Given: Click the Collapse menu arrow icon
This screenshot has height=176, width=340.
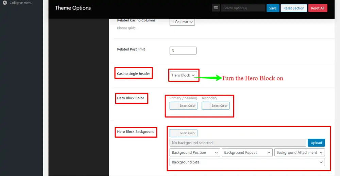Looking at the screenshot, I should [x=5, y=3].
